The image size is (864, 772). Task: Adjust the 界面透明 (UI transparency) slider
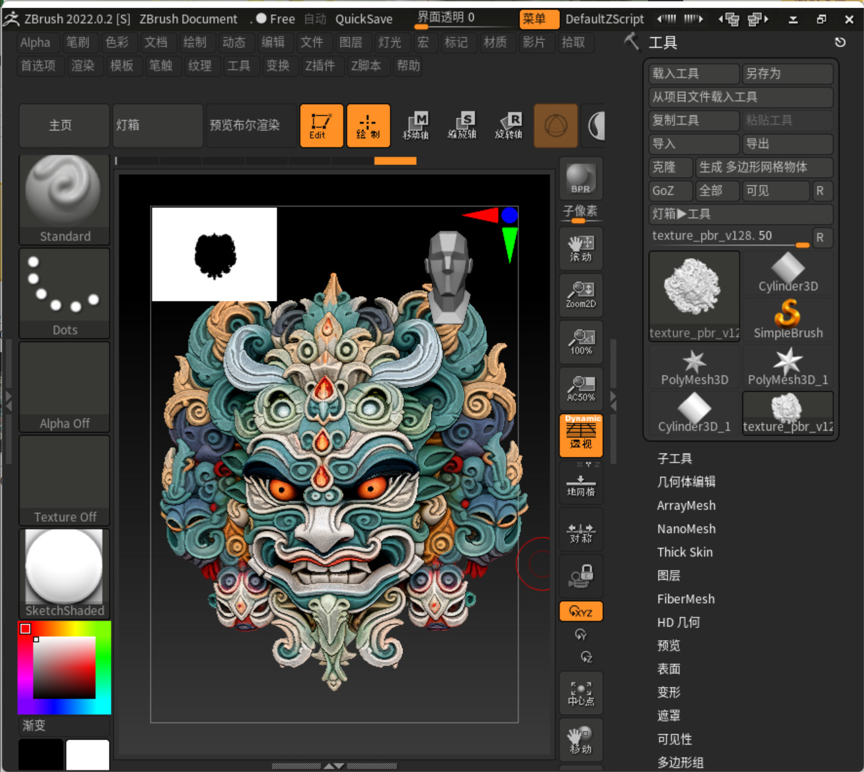pos(464,19)
